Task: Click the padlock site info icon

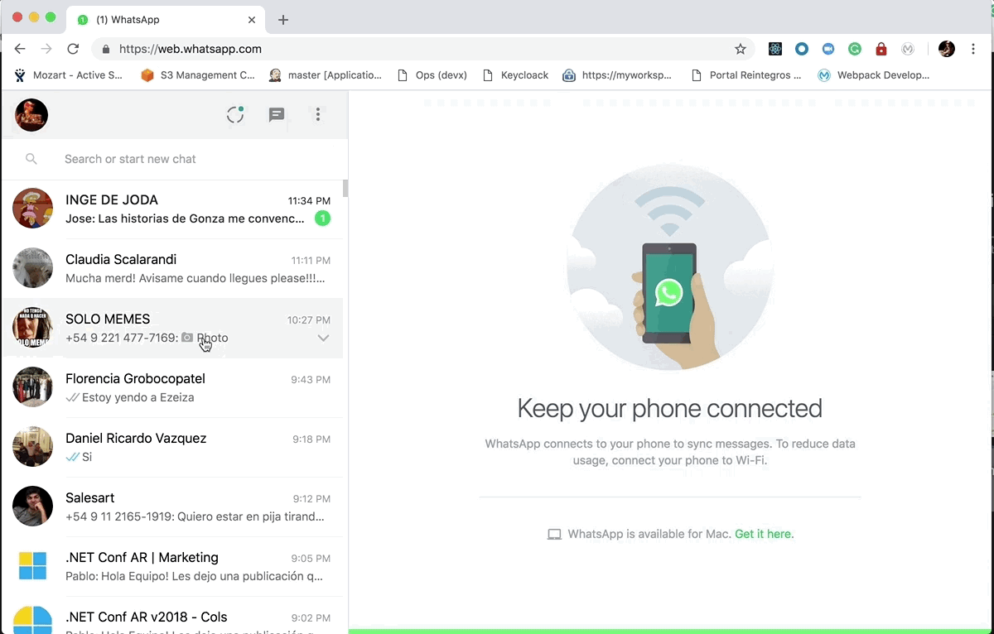Action: [x=105, y=49]
